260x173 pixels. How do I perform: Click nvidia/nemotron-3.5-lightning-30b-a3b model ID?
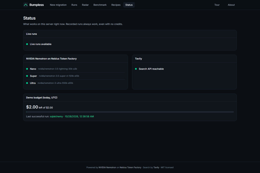pos(57,69)
